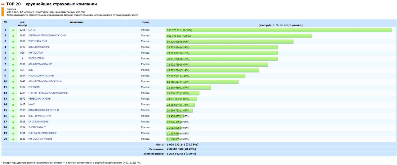
Task: Open АЛЬФАСТРАХОВАНИЕ-ЖИЗНЬ company link
Action: [45, 81]
